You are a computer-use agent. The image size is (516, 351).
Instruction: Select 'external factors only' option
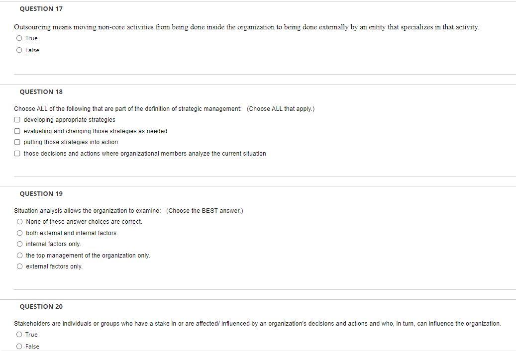19,266
